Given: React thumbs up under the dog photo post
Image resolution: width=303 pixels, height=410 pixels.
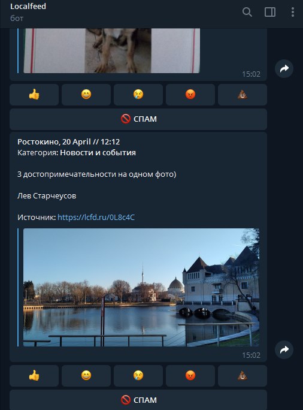Looking at the screenshot, I should (x=34, y=95).
